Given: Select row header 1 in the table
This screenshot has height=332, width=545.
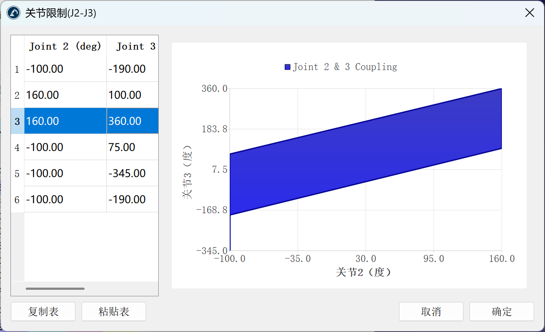Looking at the screenshot, I should (17, 69).
